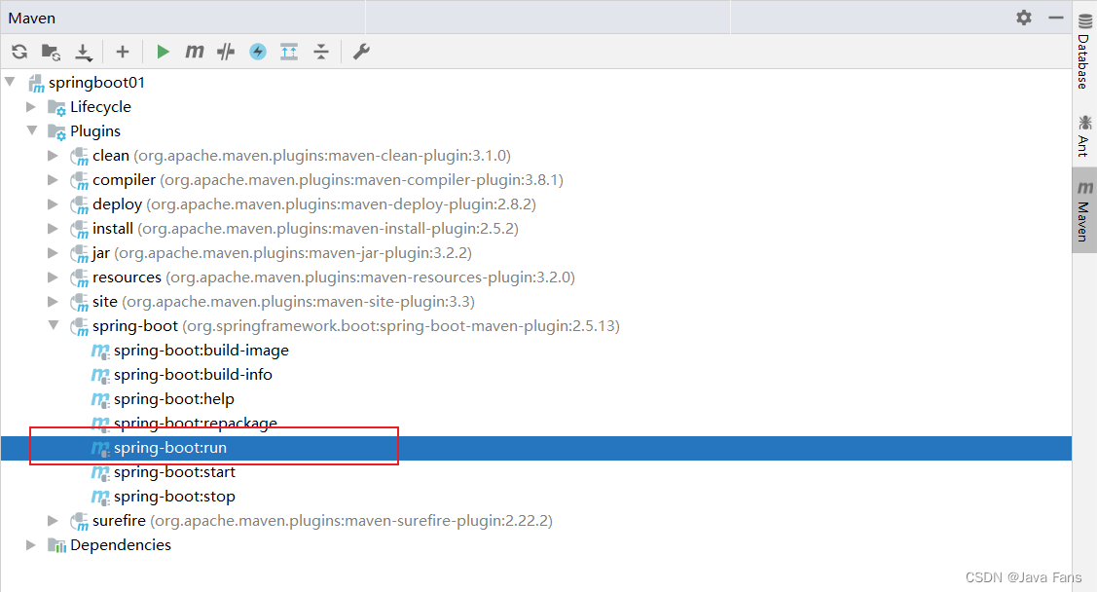Select the deploy plugin row

(x=536, y=204)
